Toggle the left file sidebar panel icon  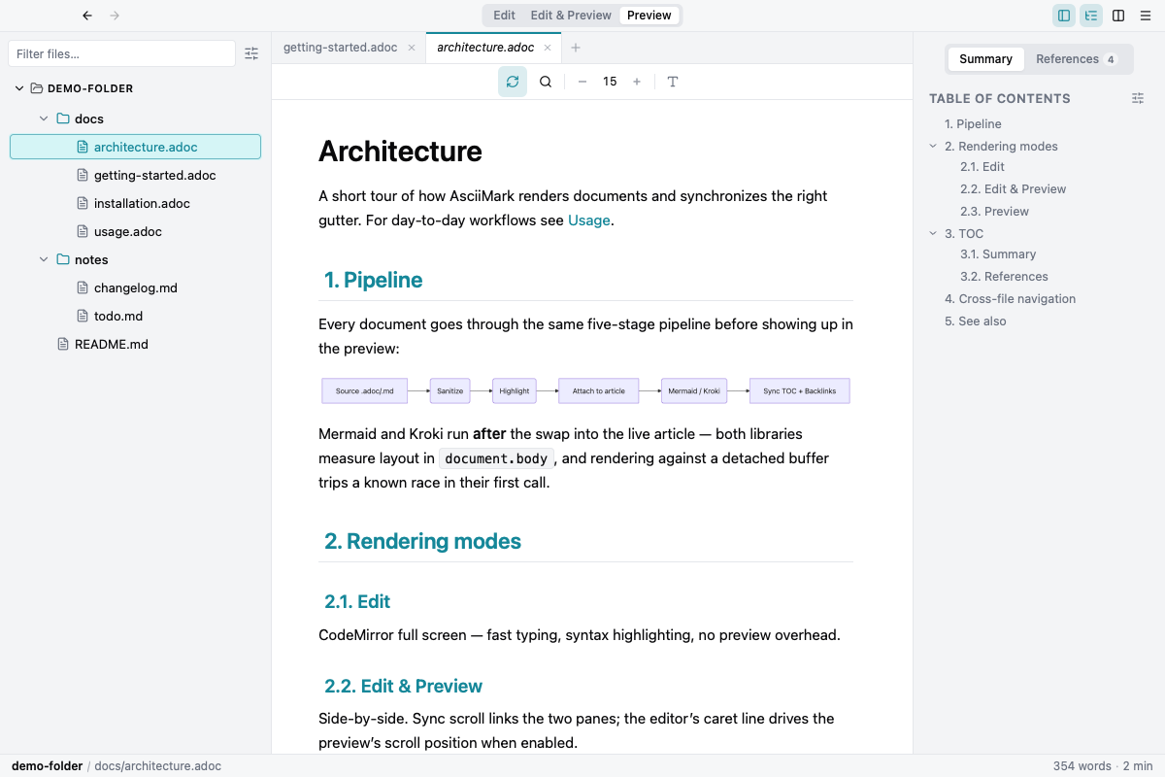[x=1064, y=16]
